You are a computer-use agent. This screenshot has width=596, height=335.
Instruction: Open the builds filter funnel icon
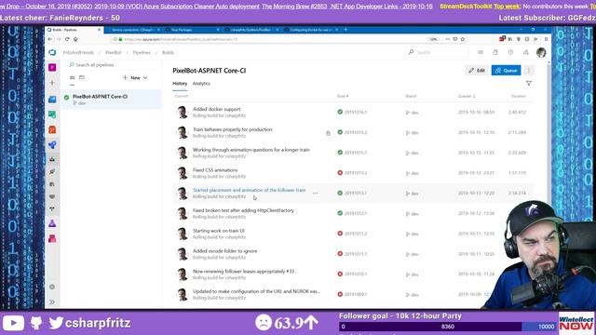(529, 83)
